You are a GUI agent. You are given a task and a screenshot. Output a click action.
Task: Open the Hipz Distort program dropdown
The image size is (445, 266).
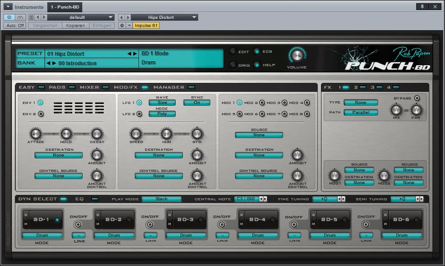pyautogui.click(x=164, y=17)
